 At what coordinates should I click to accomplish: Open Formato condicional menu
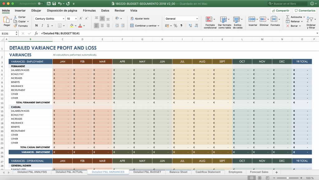[210, 22]
